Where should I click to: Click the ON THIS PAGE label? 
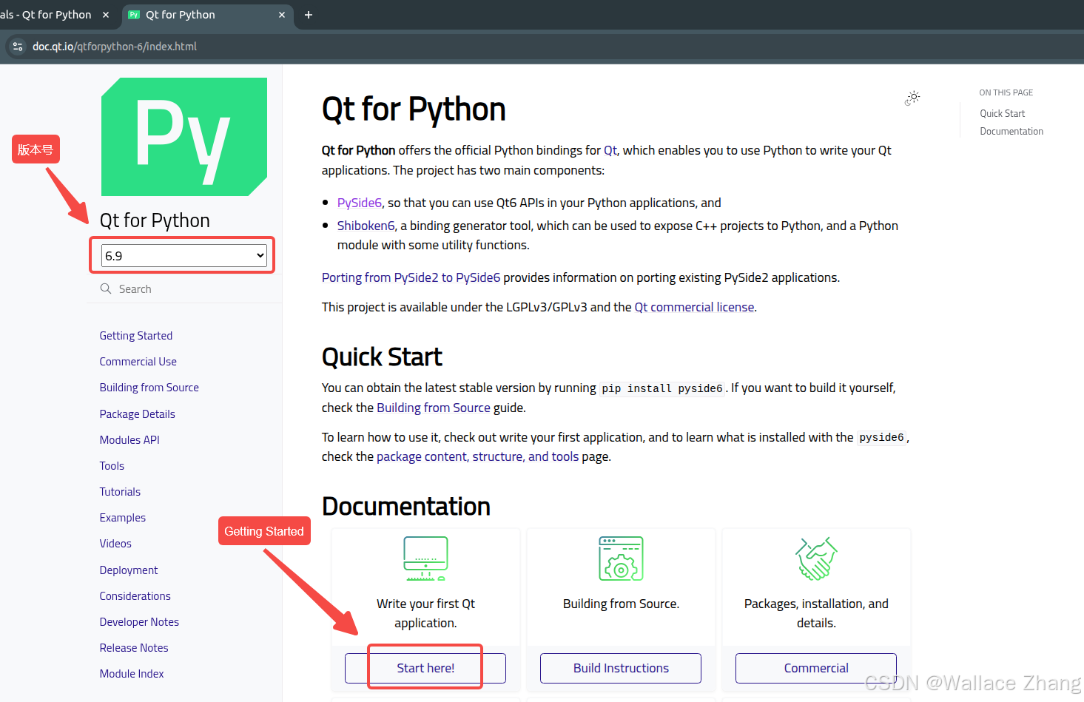1006,92
